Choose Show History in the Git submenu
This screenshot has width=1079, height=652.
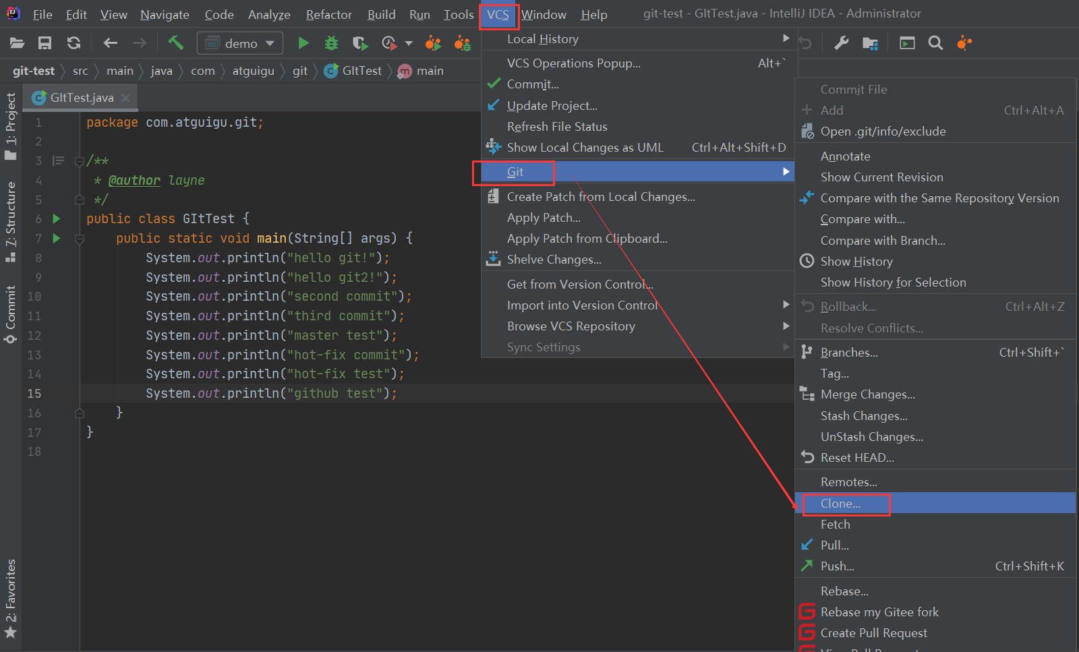(935, 261)
